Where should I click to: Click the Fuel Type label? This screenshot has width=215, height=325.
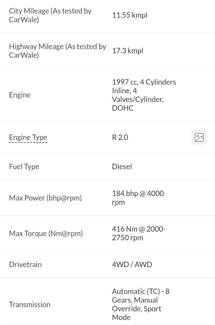(x=24, y=167)
